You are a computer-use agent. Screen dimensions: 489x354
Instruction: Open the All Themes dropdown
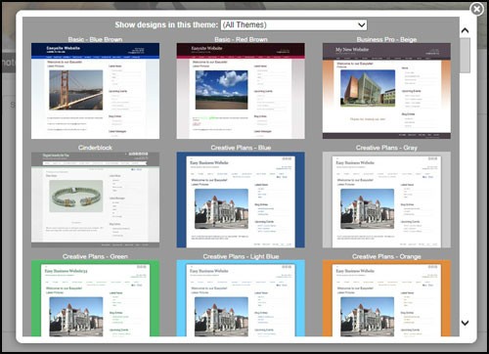(x=293, y=24)
